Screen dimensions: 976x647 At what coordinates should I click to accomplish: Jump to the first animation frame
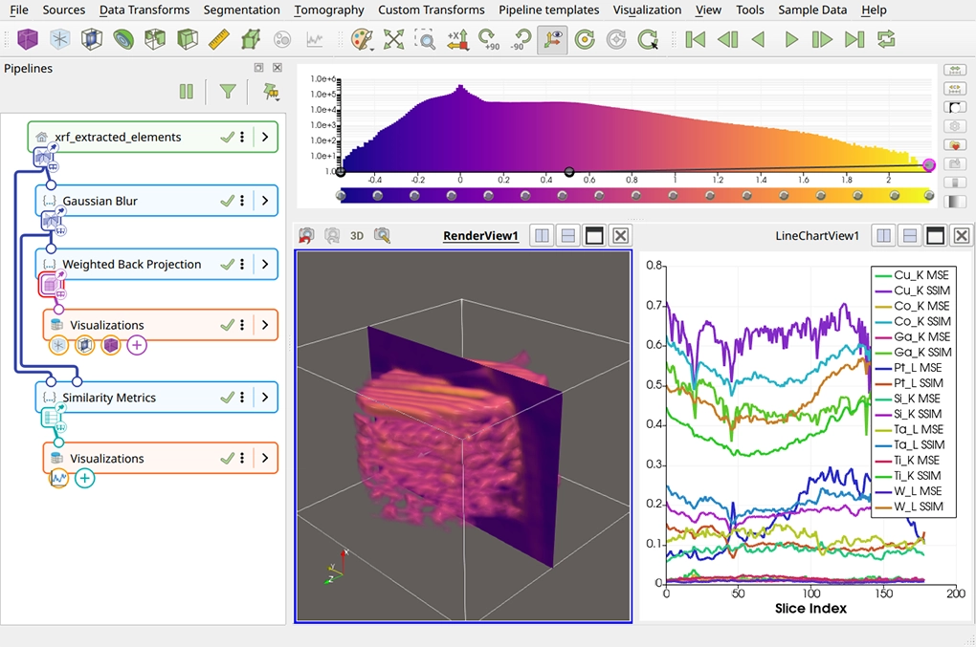pyautogui.click(x=696, y=39)
